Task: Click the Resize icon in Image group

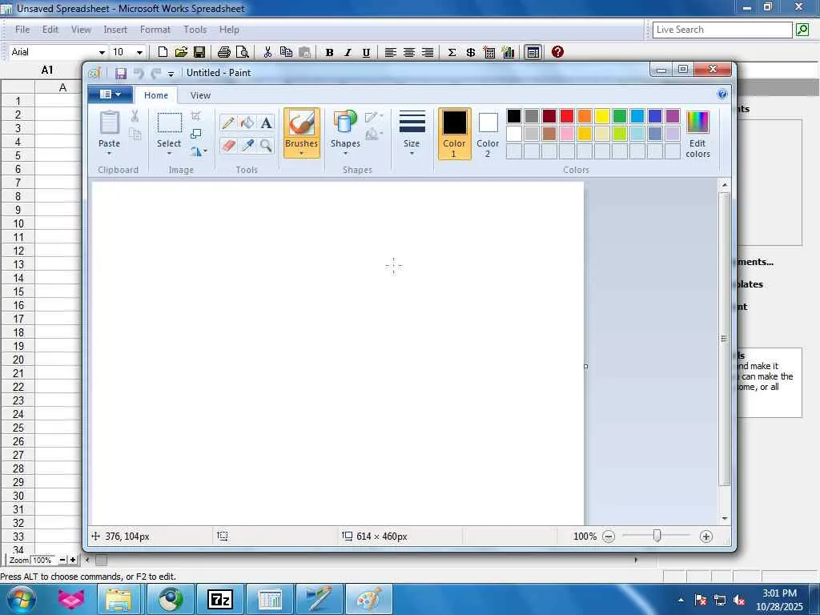Action: pyautogui.click(x=196, y=134)
